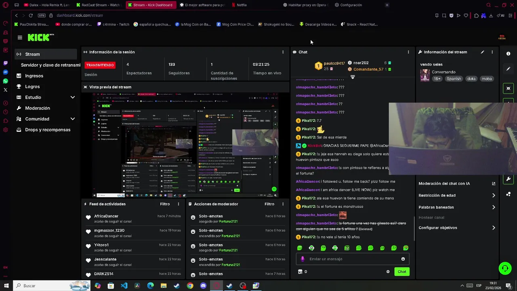This screenshot has height=291, width=517.
Task: Expand Configurar objetivos
Action: [x=457, y=228]
